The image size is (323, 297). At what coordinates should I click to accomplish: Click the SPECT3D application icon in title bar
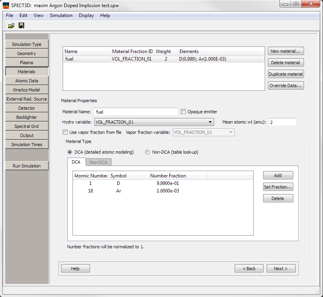click(x=6, y=4)
